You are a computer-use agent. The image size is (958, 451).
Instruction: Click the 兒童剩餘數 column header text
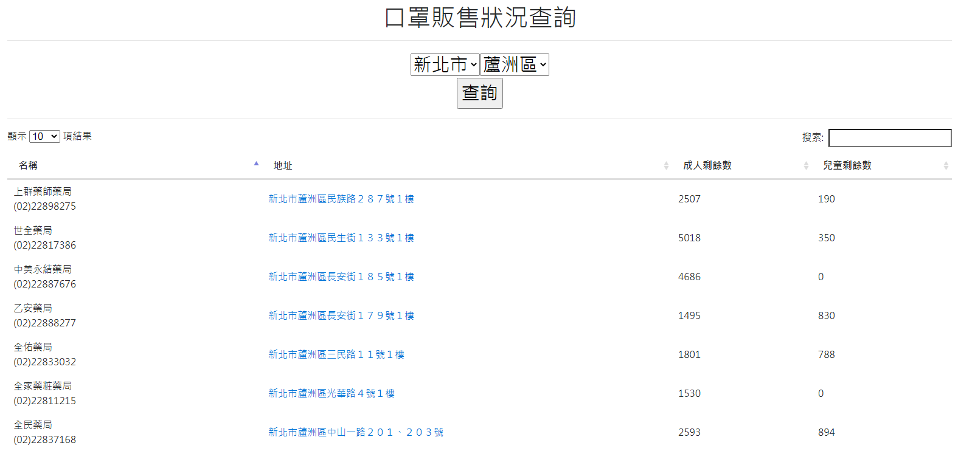[847, 165]
